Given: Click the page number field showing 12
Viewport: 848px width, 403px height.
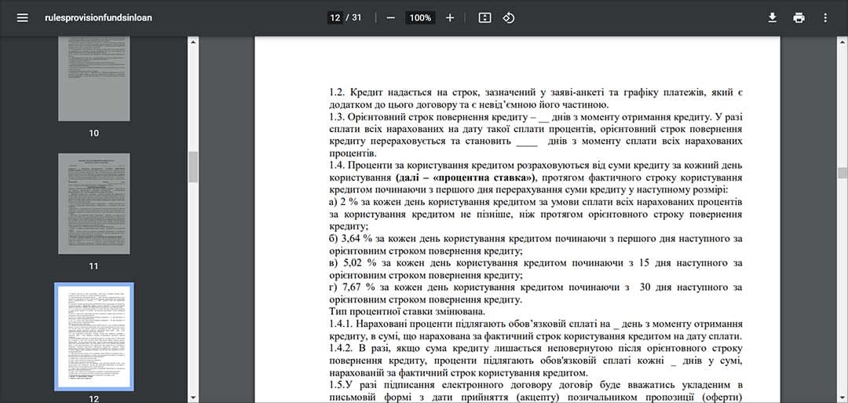Looking at the screenshot, I should pyautogui.click(x=335, y=17).
